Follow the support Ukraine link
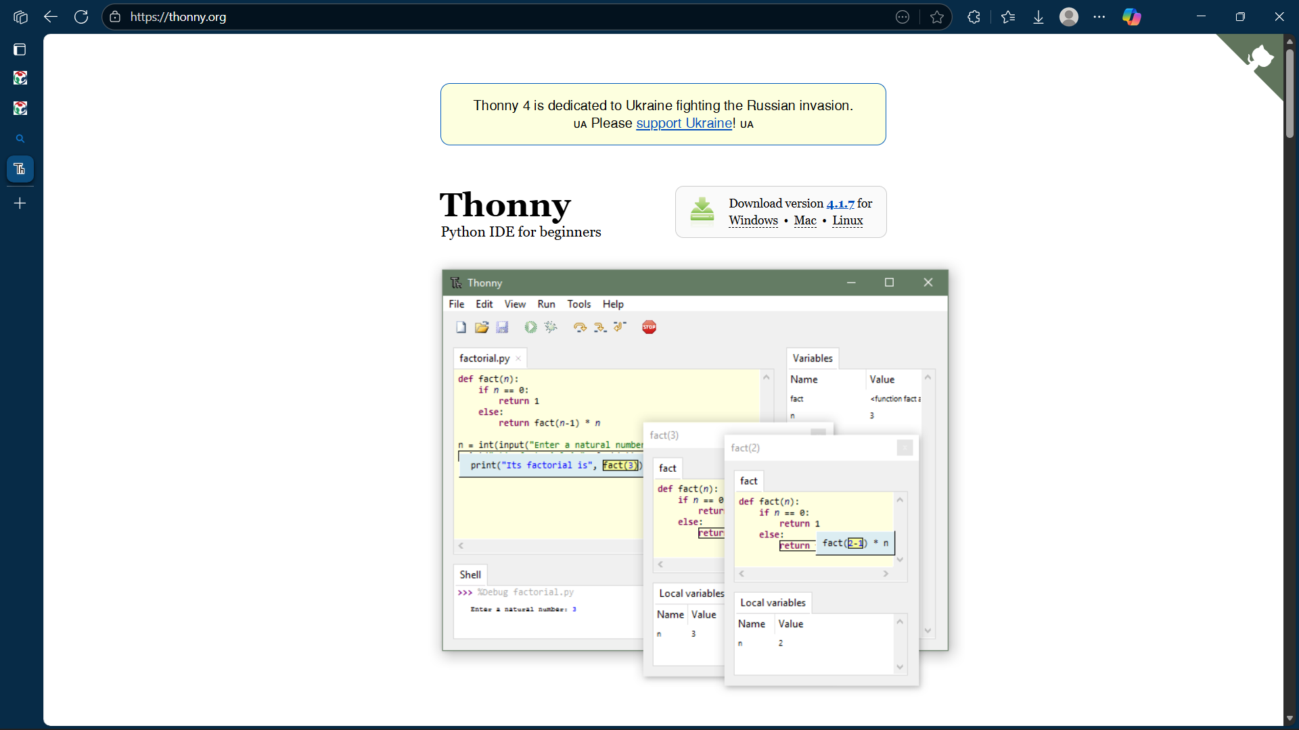 click(x=683, y=123)
